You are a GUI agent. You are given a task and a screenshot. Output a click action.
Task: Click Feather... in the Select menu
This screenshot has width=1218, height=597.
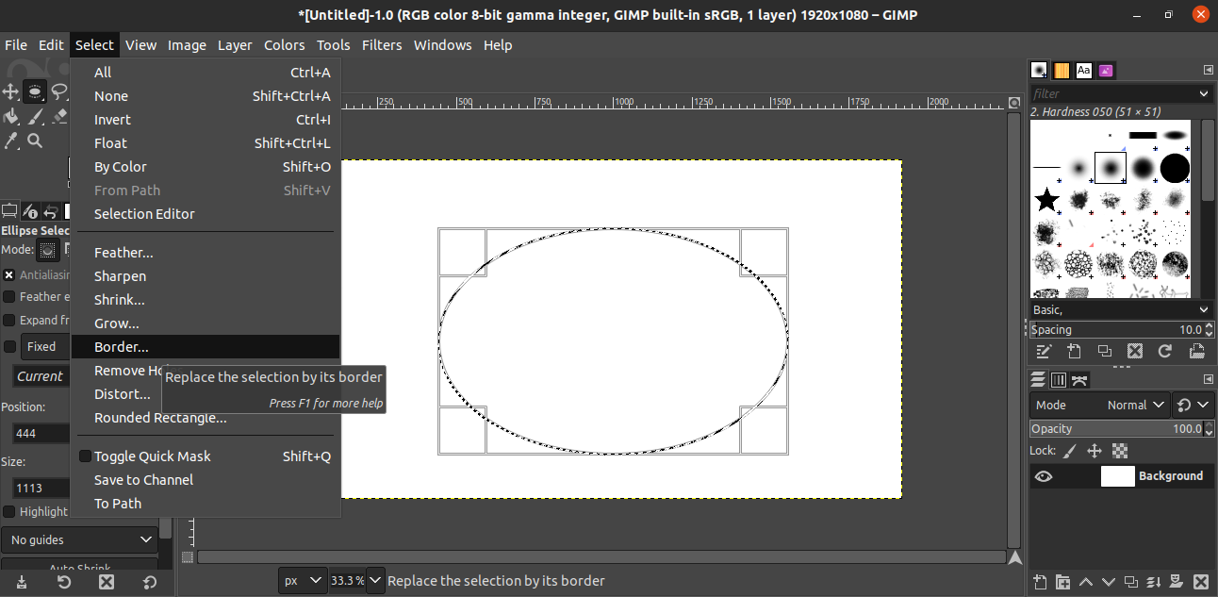pos(123,253)
